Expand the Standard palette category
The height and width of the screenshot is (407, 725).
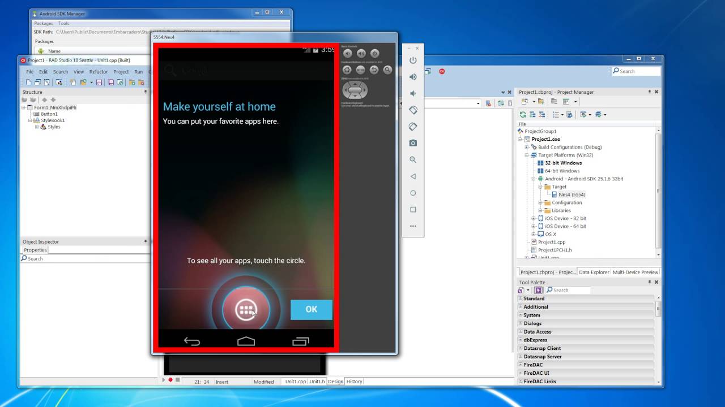(x=520, y=298)
